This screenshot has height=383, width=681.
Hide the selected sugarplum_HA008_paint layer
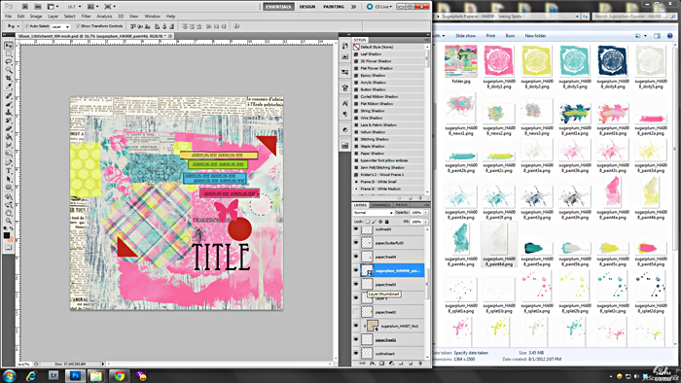pyautogui.click(x=356, y=270)
